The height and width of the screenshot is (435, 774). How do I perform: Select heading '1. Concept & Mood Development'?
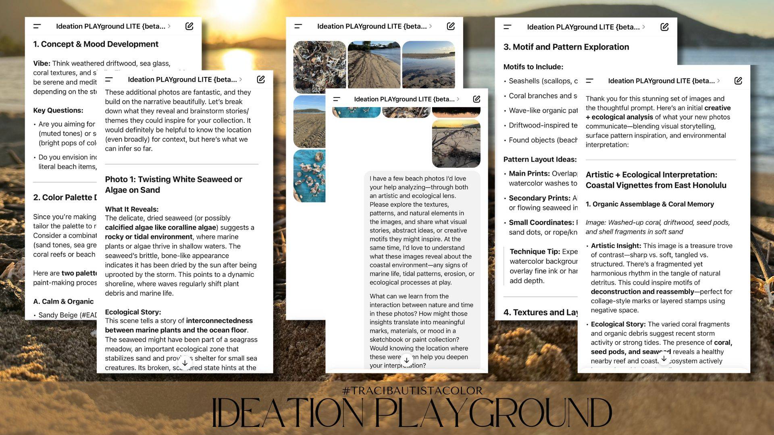tap(96, 44)
